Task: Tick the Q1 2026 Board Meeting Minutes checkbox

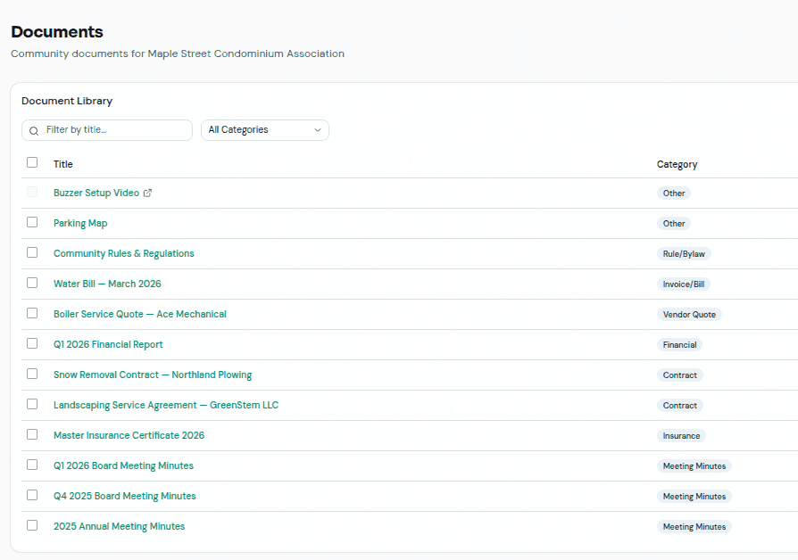Action: pyautogui.click(x=32, y=465)
